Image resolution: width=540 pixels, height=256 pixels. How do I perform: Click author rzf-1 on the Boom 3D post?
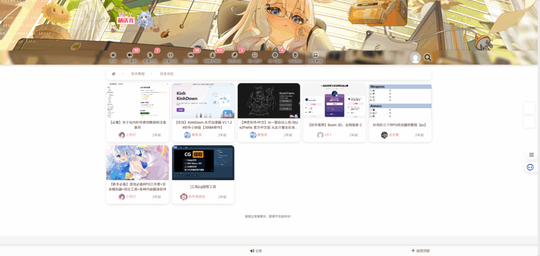tap(328, 135)
